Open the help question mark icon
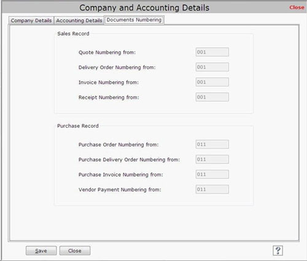307x261 pixels. (278, 251)
